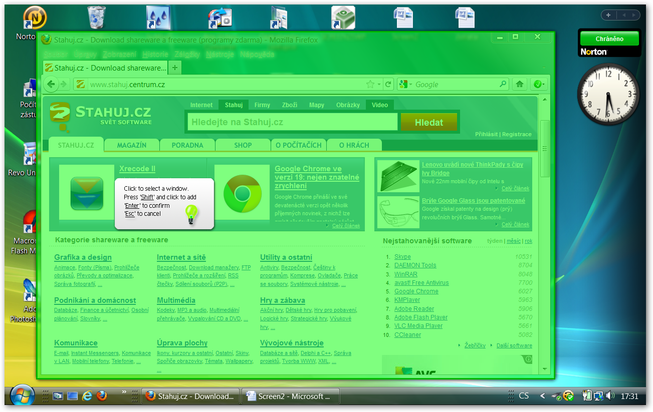This screenshot has height=412, width=653.
Task: Click the plus button on sidebar gadget bar
Action: pyautogui.click(x=608, y=15)
